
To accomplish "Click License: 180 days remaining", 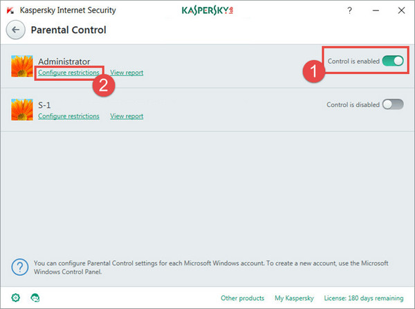I will [364, 298].
